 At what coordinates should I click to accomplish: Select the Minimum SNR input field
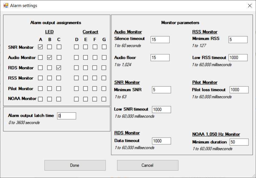coord(161,90)
